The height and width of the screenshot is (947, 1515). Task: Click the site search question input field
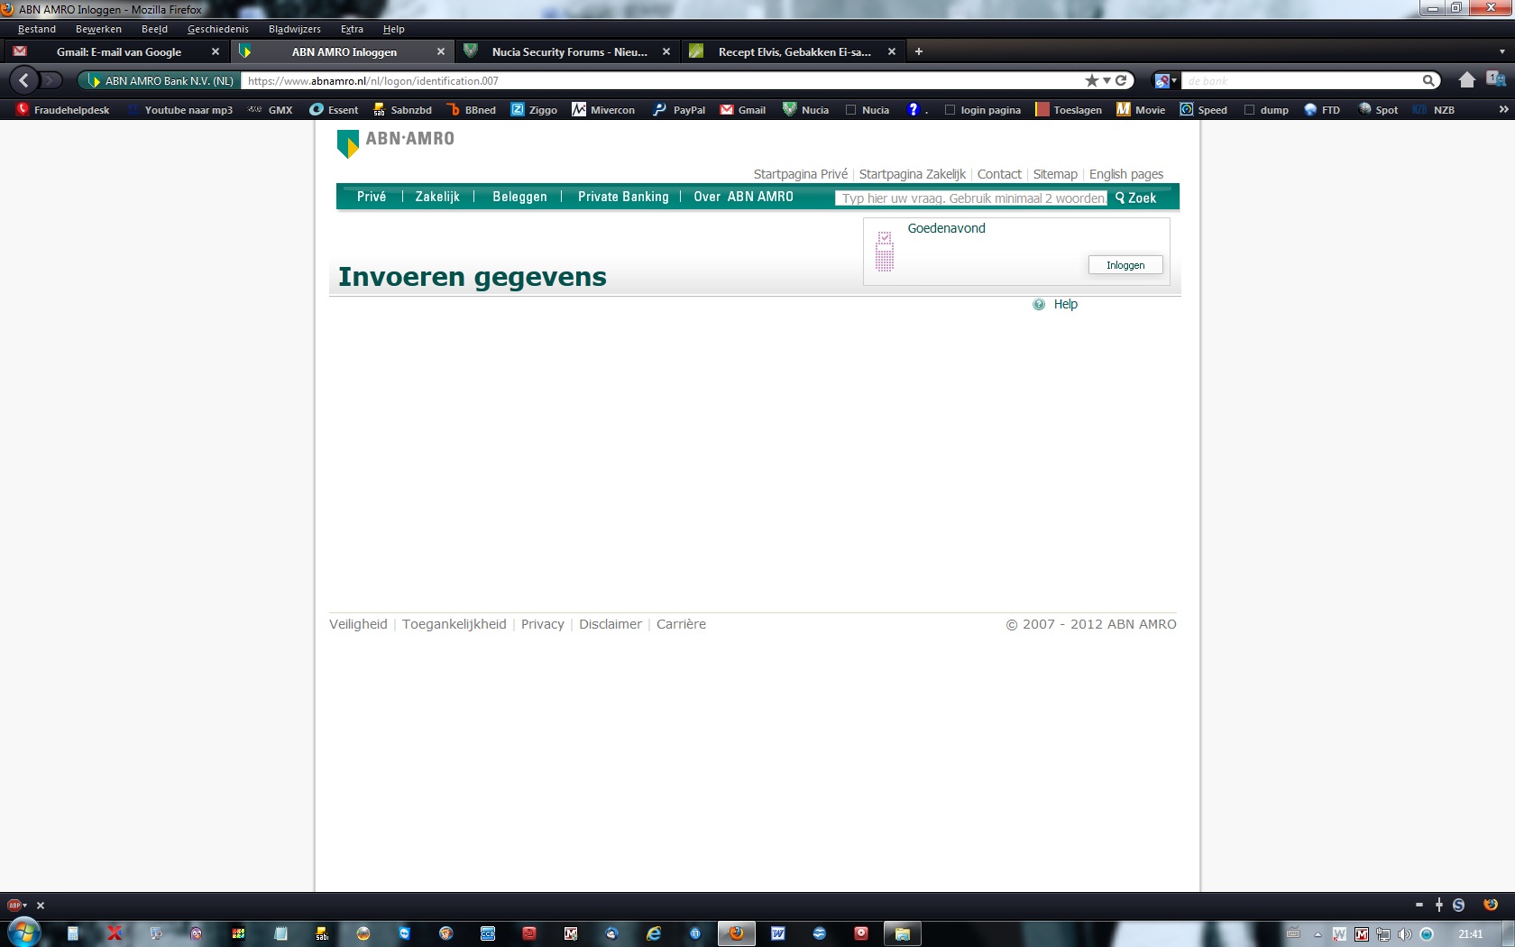coord(971,198)
